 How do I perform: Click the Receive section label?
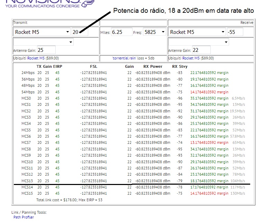point(247,22)
